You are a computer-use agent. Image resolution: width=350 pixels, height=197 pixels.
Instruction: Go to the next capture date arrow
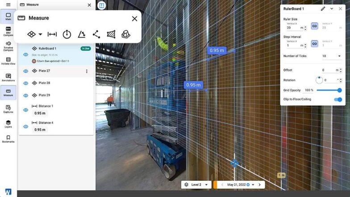point(259,184)
